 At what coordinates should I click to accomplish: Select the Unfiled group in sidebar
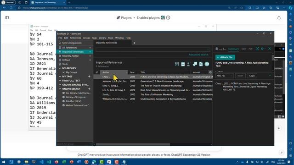[74, 60]
